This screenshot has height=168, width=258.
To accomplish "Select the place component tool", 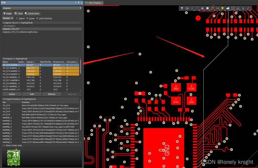I will pyautogui.click(x=208, y=8).
